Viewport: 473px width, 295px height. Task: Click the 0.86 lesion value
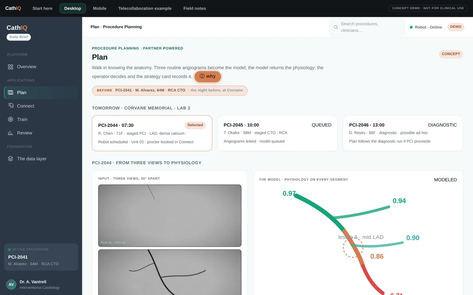pos(377,257)
